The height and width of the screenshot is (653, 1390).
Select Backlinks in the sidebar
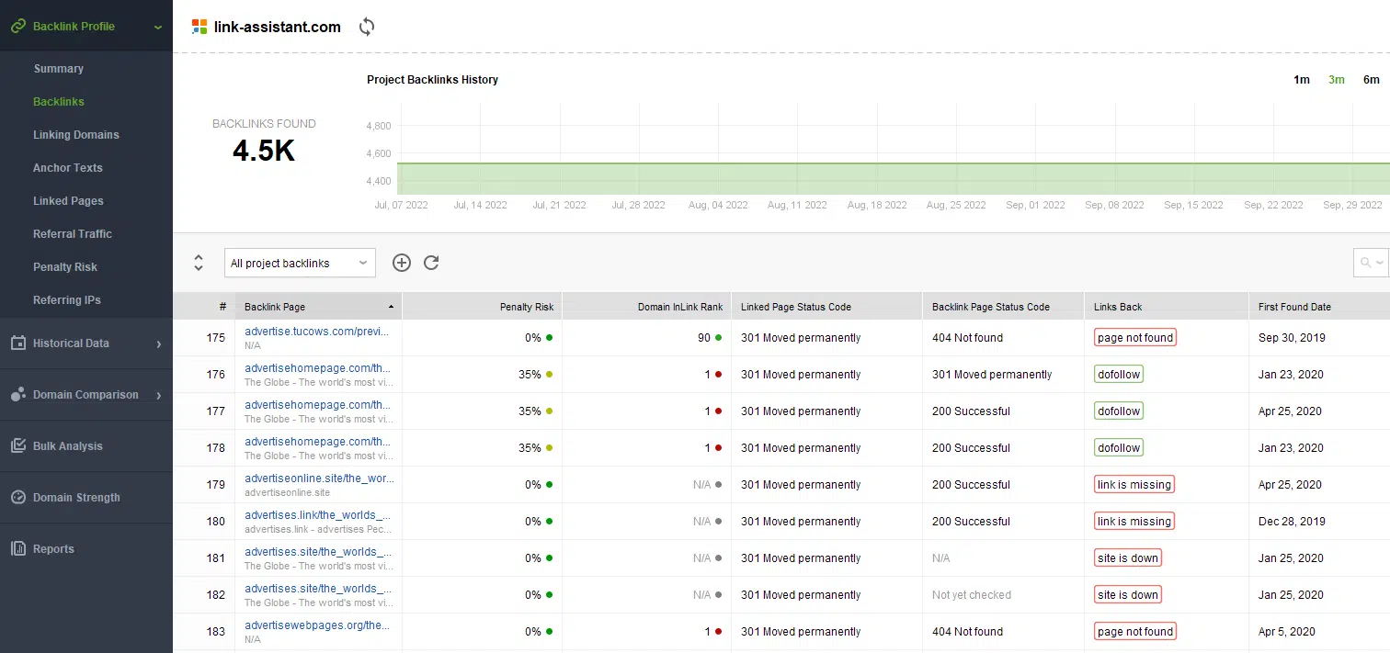[59, 102]
